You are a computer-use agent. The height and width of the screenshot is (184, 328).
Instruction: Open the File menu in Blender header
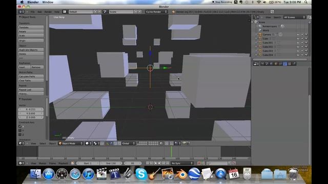pos(32,12)
